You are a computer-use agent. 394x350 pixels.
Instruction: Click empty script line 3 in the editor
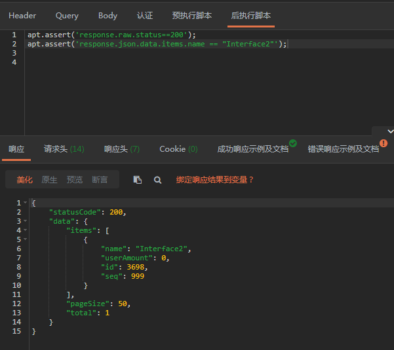tap(208, 53)
